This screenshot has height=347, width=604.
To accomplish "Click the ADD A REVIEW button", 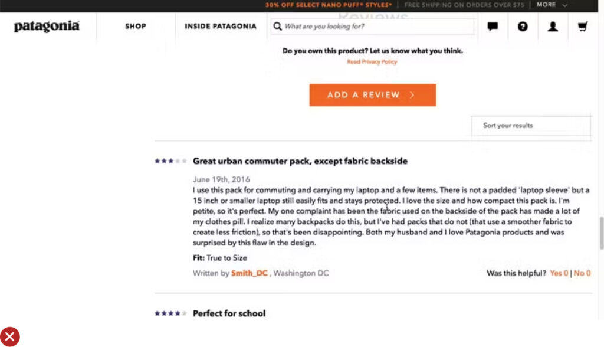I will click(x=372, y=95).
